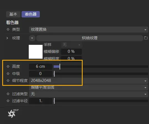Click the 高度 field showing 6 cm
Viewport: 149px width, 124px height.
coord(40,66)
